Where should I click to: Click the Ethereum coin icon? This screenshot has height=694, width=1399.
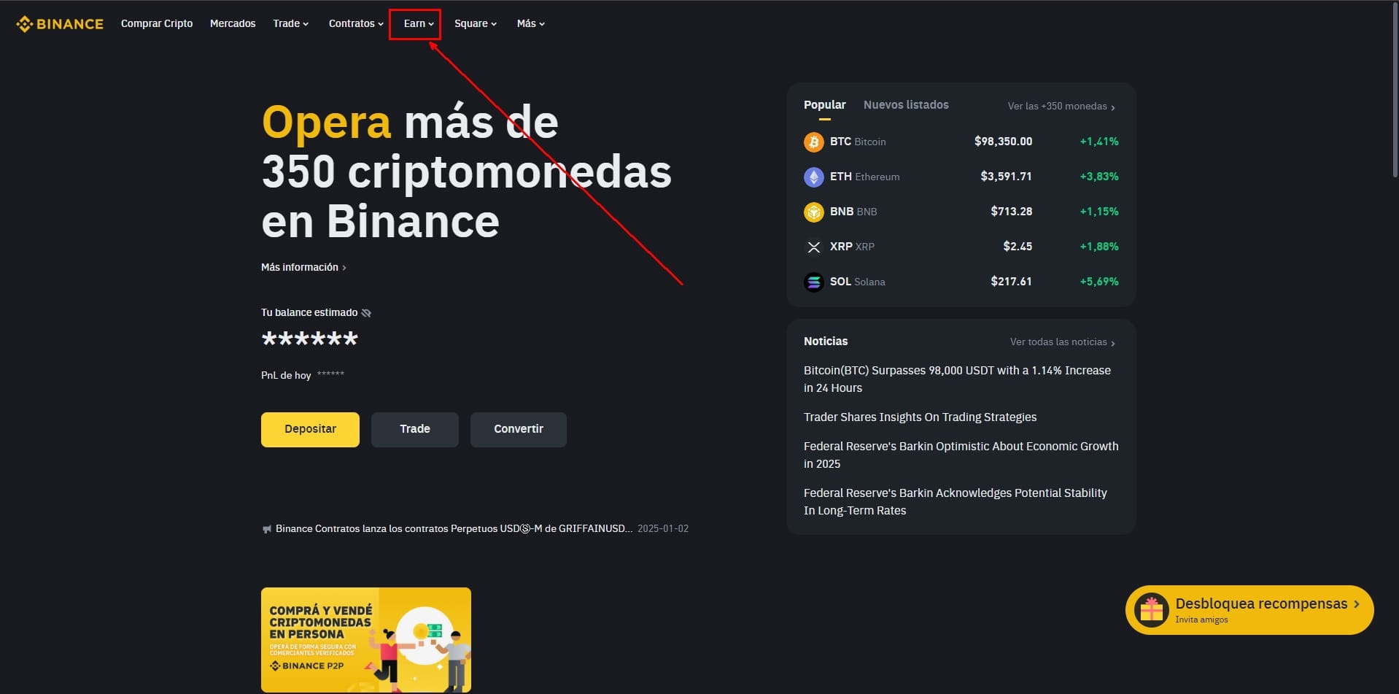point(813,177)
